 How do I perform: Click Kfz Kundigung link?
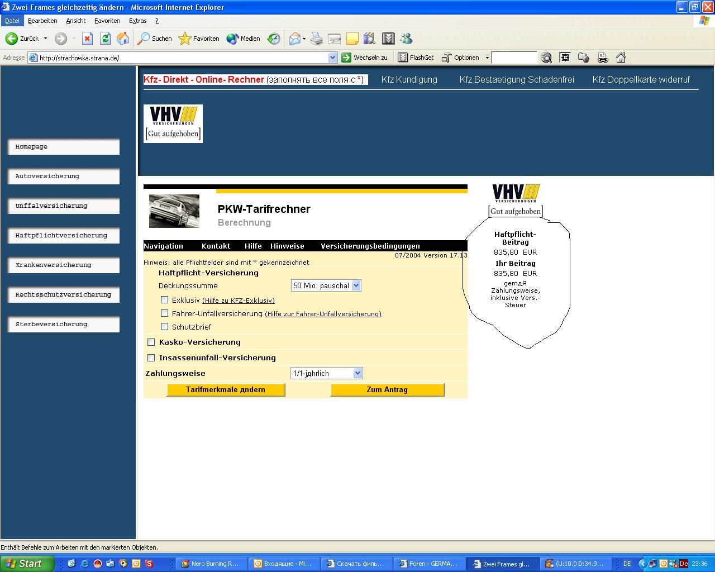409,79
